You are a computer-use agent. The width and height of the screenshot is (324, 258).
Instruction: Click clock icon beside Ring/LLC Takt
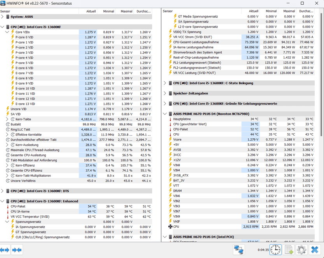pyautogui.click(x=8, y=129)
